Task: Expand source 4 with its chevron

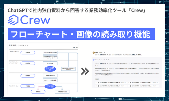Action: coord(157,86)
